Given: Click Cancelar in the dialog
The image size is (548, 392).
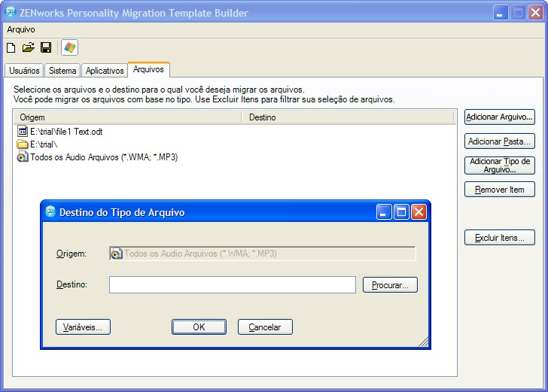Looking at the screenshot, I should point(265,327).
